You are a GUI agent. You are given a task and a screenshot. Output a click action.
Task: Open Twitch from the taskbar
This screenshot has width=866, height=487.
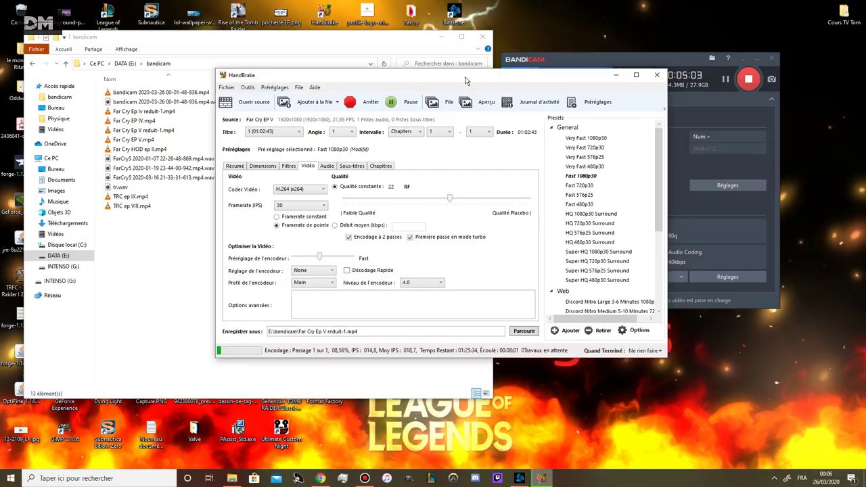point(497,478)
